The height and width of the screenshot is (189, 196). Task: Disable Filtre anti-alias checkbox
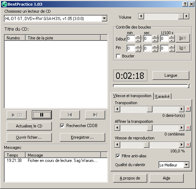[118, 156]
